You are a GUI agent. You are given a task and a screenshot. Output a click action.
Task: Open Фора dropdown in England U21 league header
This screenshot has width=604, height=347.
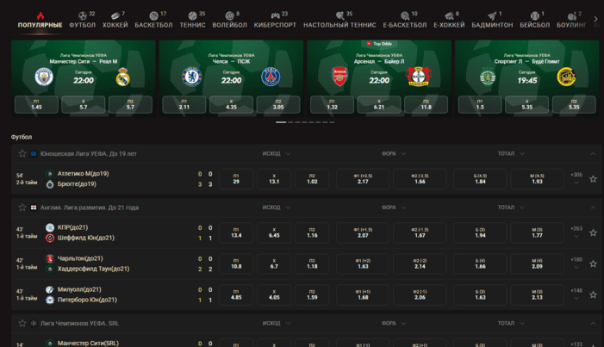(393, 208)
